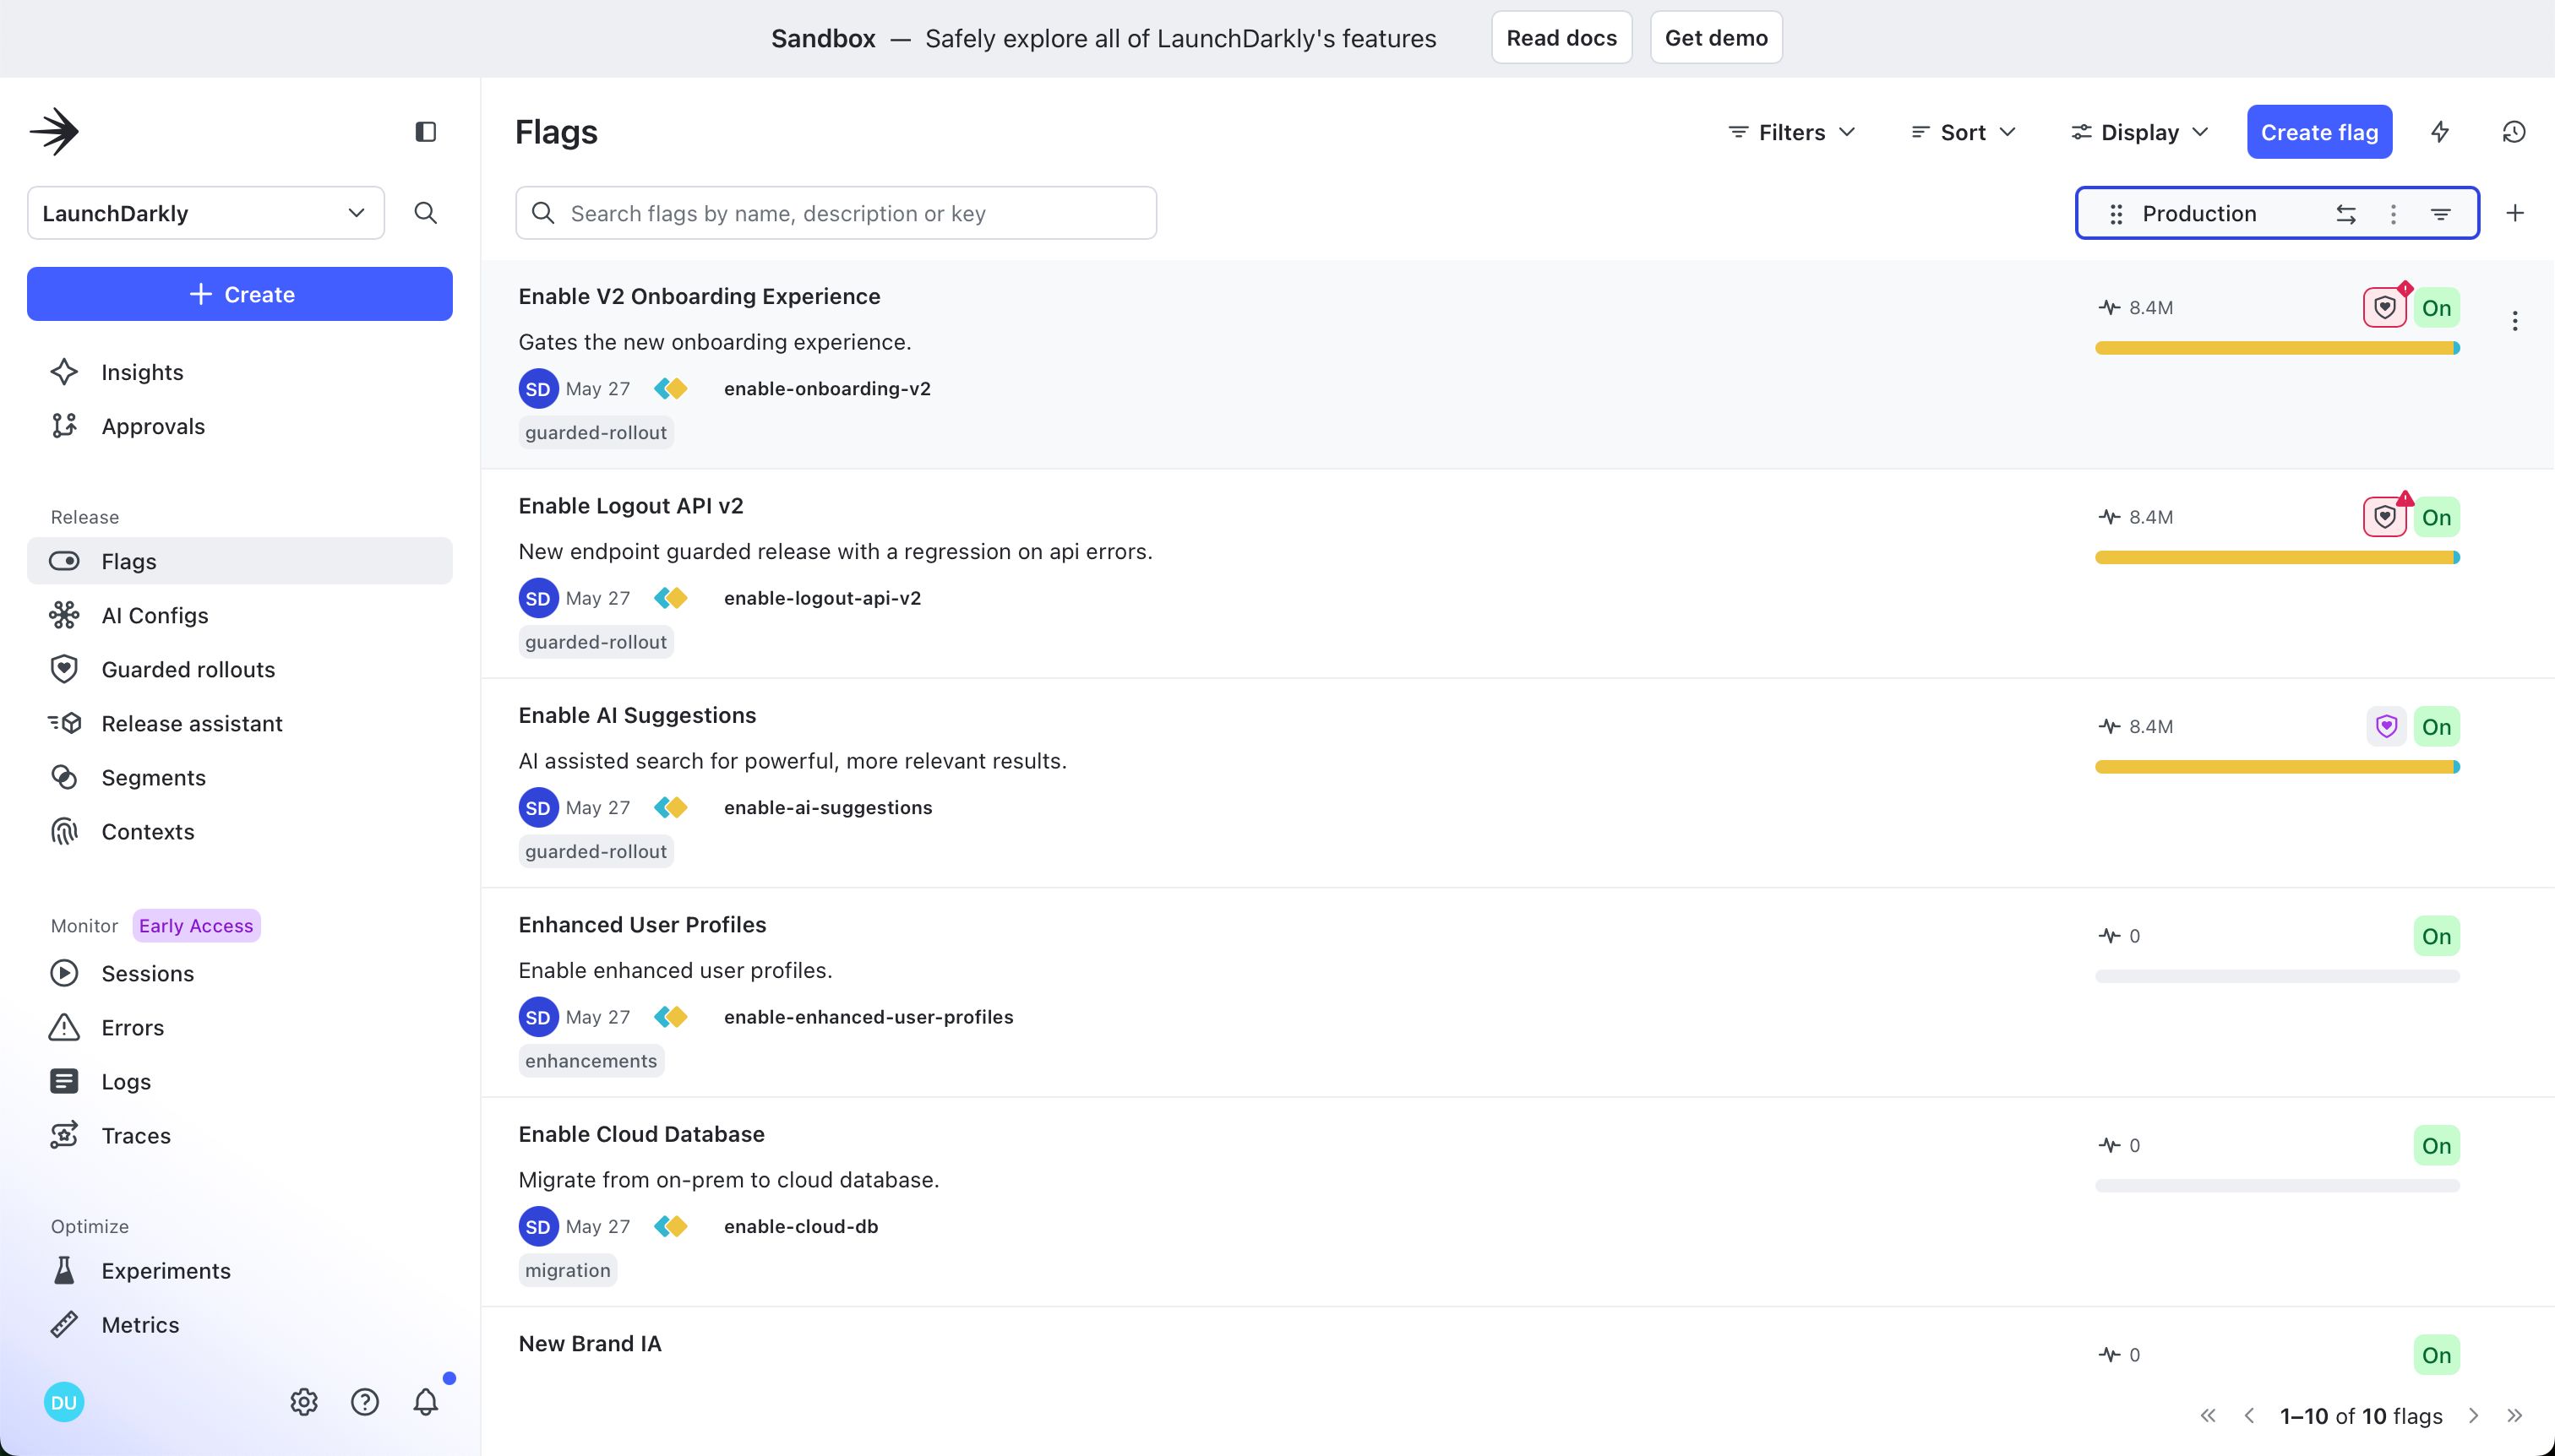This screenshot has height=1456, width=2555.
Task: Click guarded rollout shield on Enable V2 Onboarding
Action: tap(2385, 308)
